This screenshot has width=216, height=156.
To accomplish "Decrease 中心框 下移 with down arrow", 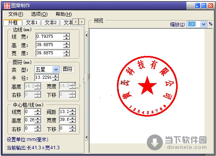I will pyautogui.click(x=72, y=130).
